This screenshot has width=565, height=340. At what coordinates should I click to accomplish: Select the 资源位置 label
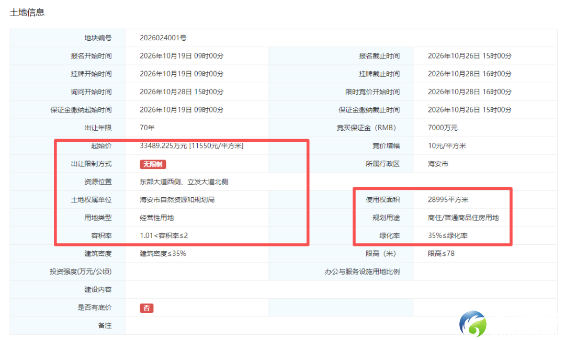point(98,182)
